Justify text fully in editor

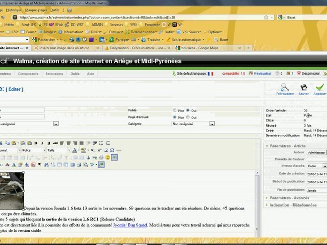click(x=81, y=143)
